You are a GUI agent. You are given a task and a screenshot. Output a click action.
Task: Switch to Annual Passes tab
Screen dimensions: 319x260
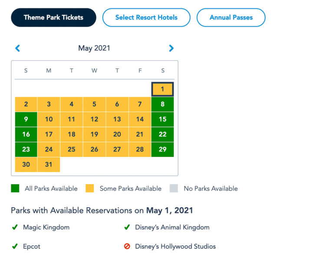(231, 17)
